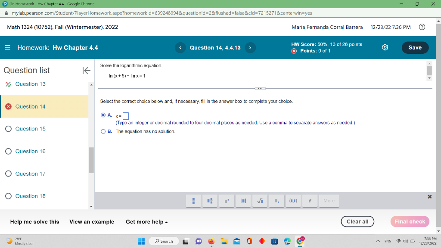Image resolution: width=441 pixels, height=248 pixels.
Task: Select the fraction template icon
Action: (x=193, y=201)
